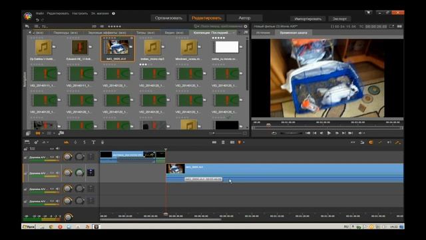Click the timeline trash delete icon

point(223,142)
